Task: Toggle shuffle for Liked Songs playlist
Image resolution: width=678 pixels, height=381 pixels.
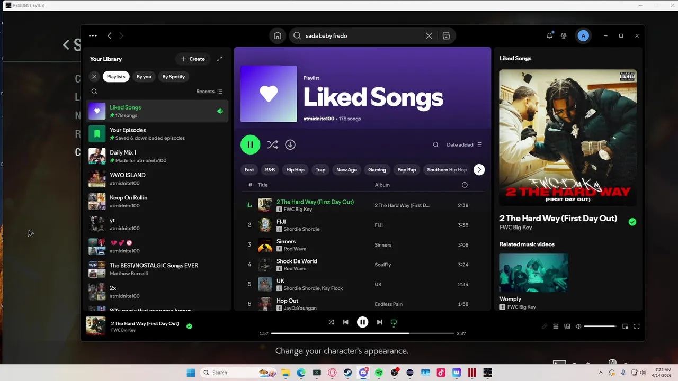Action: pyautogui.click(x=272, y=144)
